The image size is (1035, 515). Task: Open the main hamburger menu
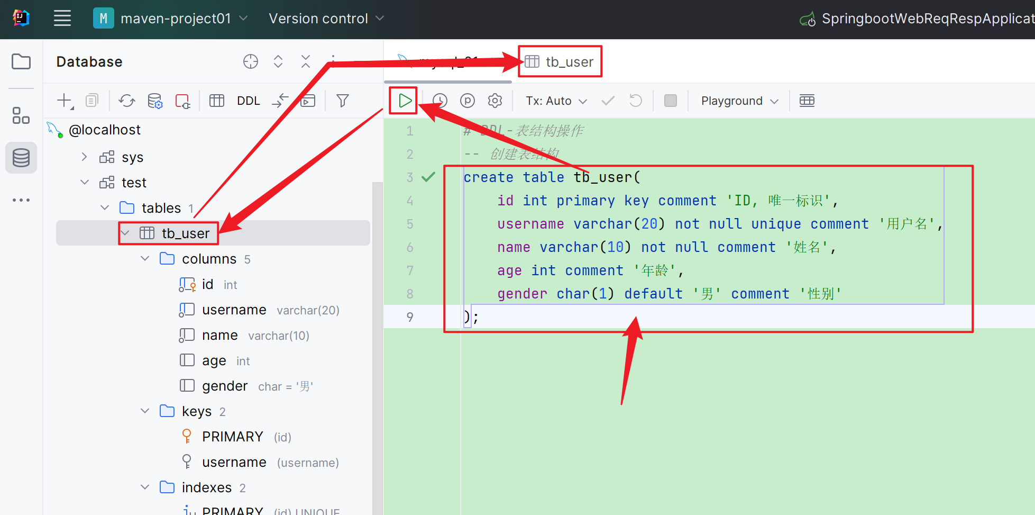coord(62,19)
